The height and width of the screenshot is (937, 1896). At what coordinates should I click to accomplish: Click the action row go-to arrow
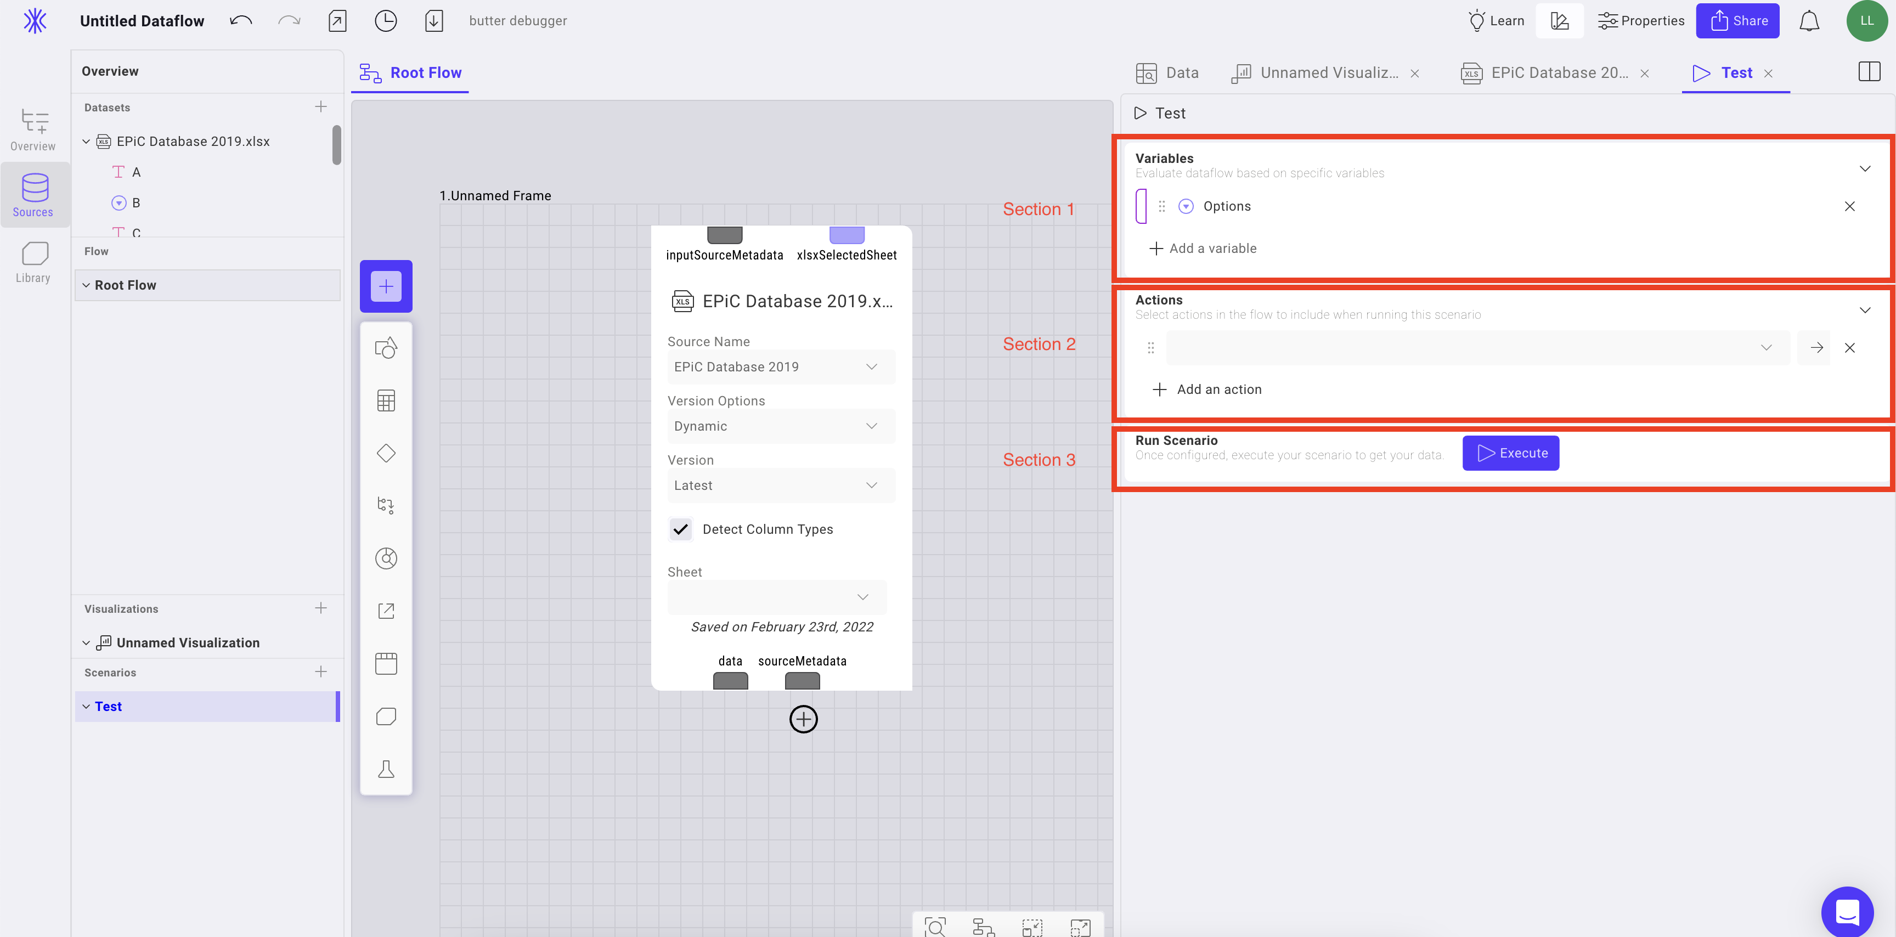1816,347
